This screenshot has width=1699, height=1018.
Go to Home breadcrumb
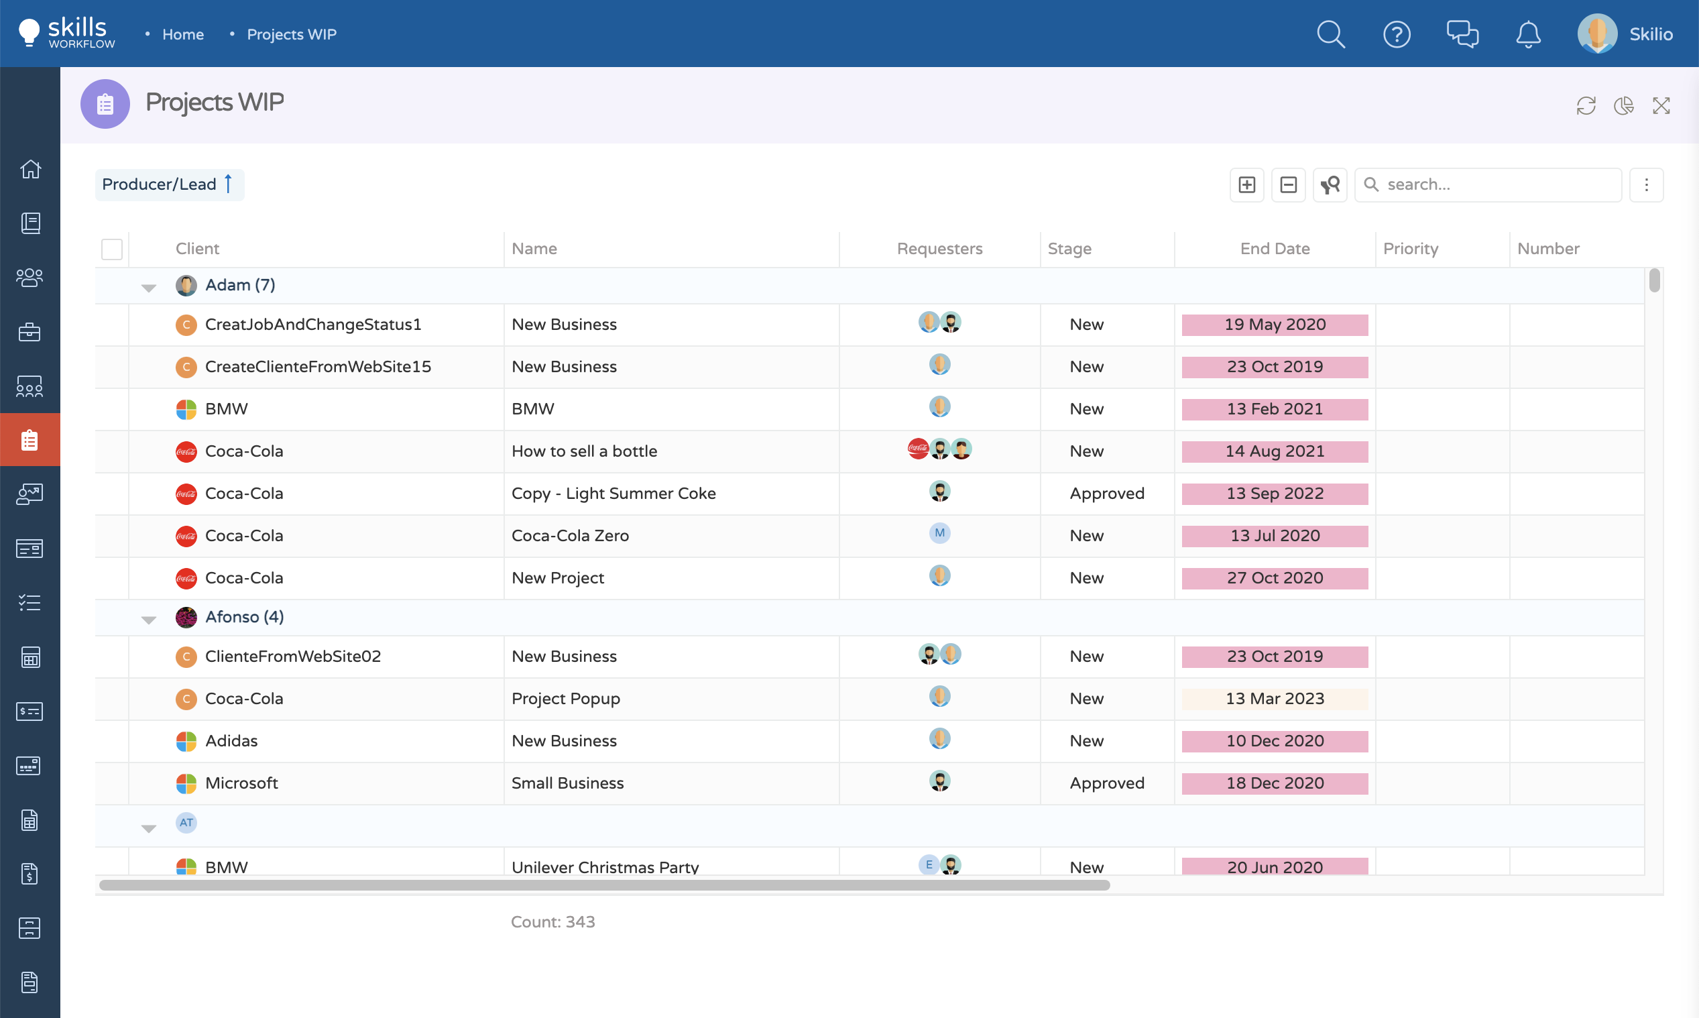(183, 34)
